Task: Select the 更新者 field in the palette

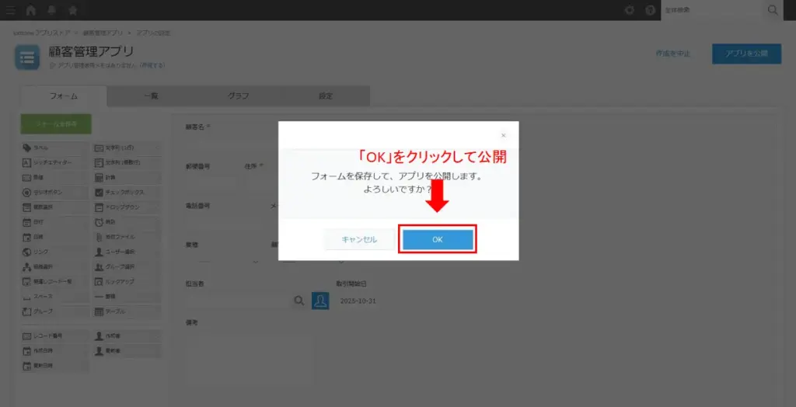Action: click(128, 350)
